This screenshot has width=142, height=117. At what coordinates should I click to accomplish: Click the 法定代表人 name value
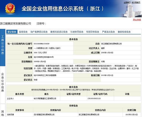[x=103, y=48]
